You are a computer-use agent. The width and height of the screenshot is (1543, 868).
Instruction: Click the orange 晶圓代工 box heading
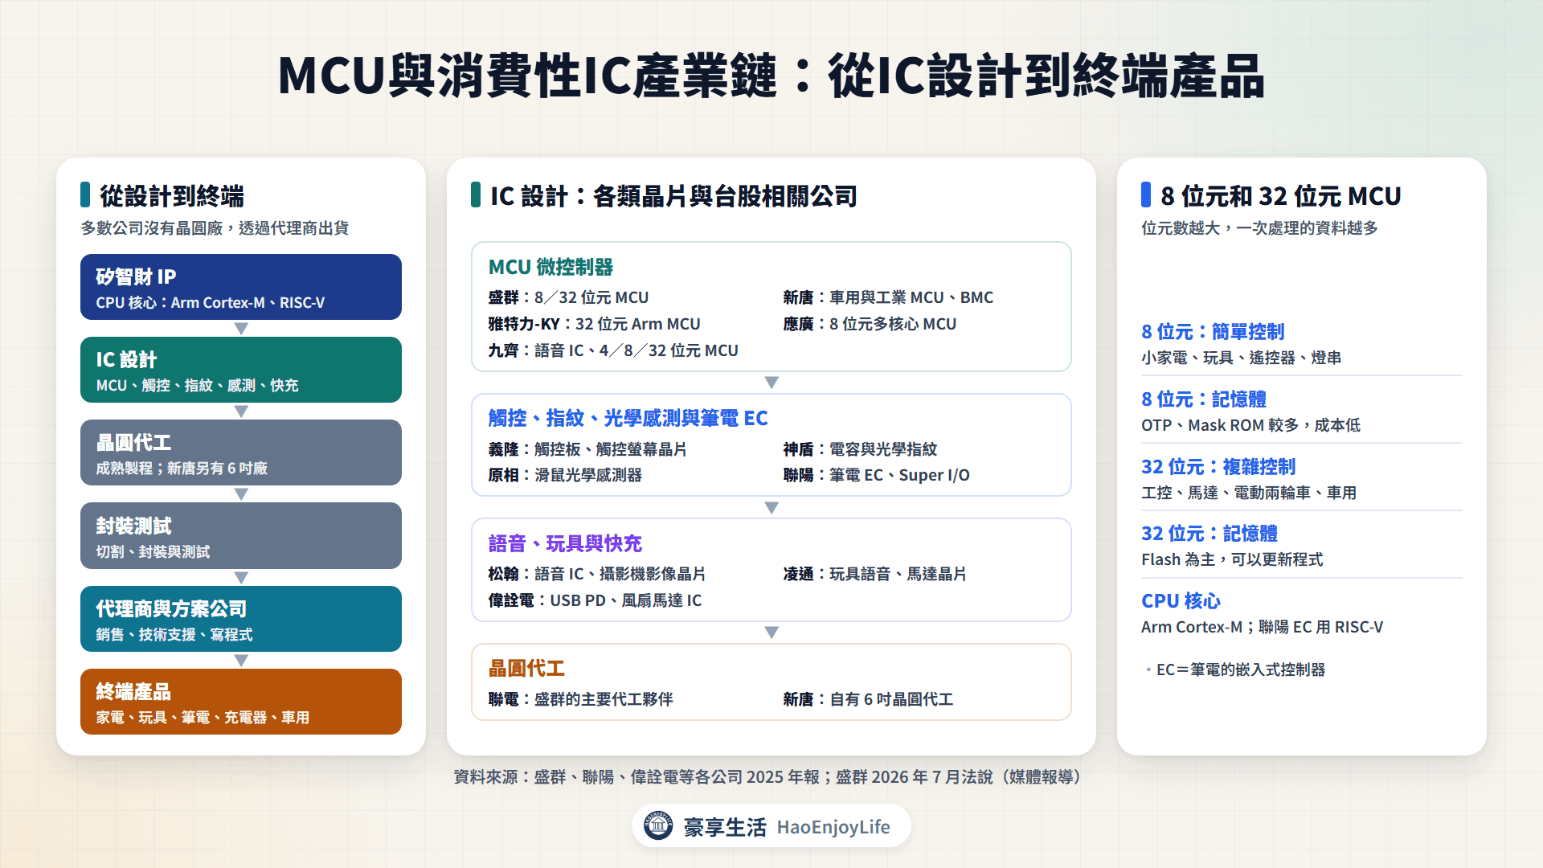tap(526, 668)
